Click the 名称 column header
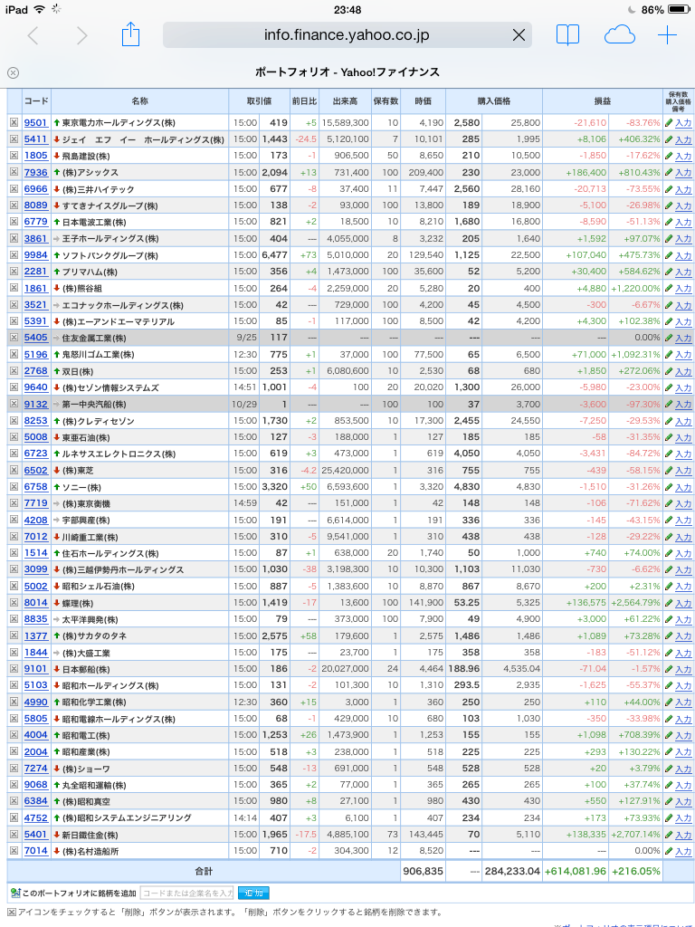Screen dimensions: 695x927 [140, 101]
